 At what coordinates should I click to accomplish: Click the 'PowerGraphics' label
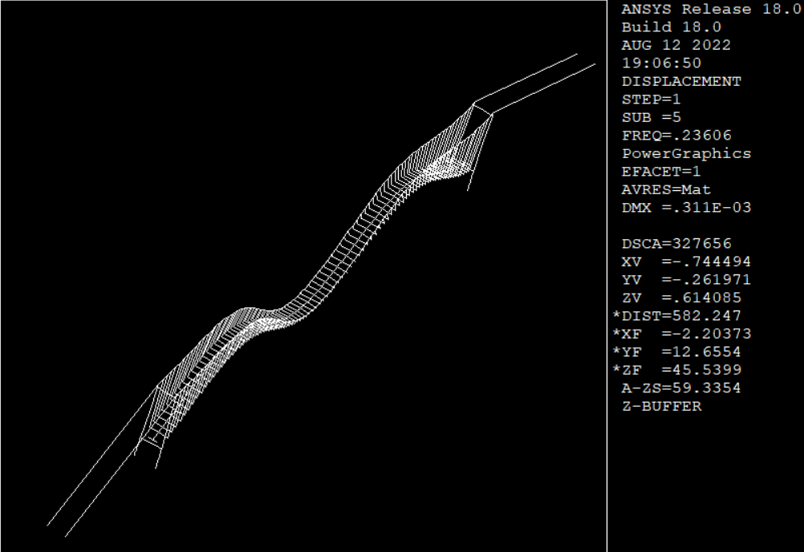click(686, 154)
